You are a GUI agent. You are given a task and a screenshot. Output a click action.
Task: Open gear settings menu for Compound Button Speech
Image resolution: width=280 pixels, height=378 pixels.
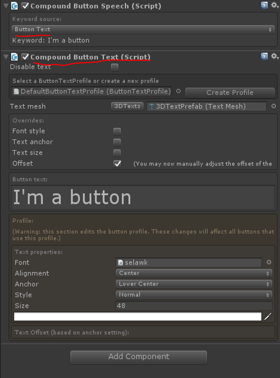[275, 5]
